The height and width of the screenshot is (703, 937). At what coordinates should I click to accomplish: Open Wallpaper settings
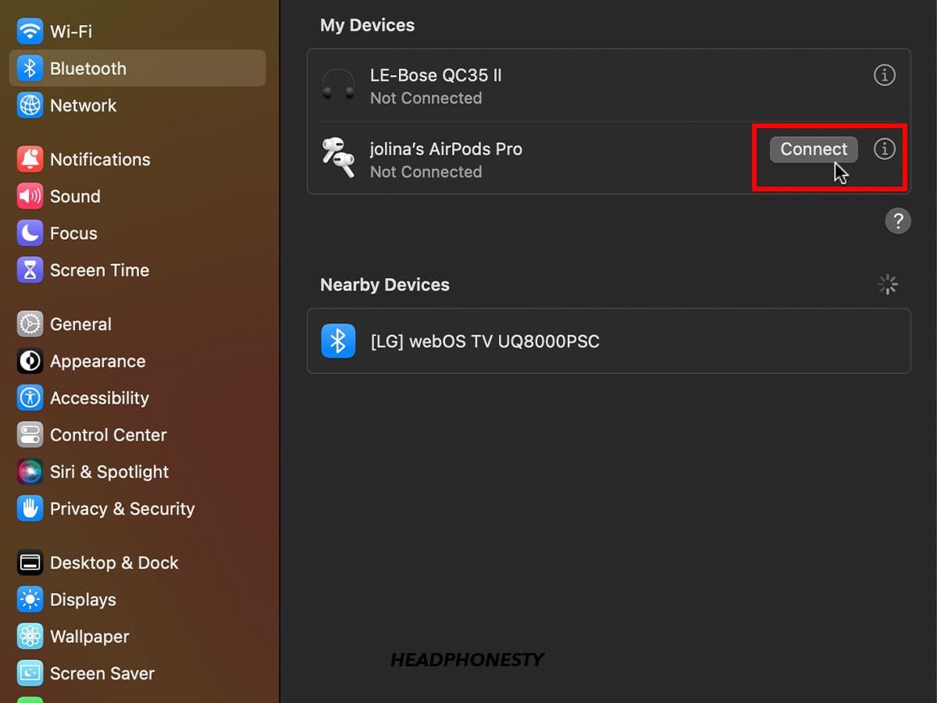[90, 637]
